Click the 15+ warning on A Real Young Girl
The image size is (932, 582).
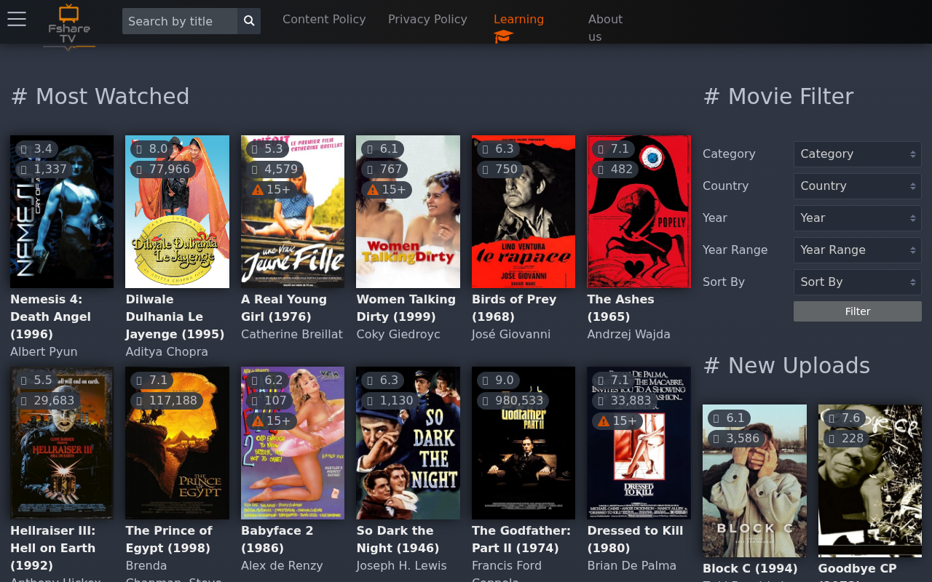(271, 190)
